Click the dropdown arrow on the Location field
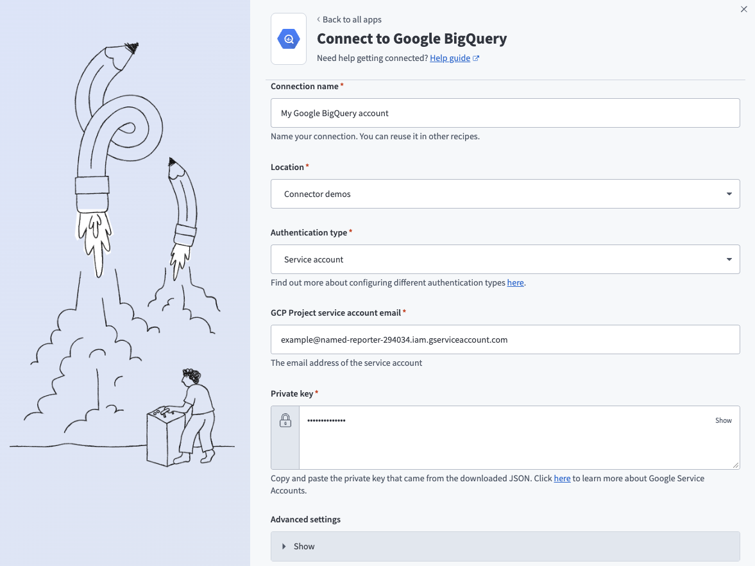The image size is (755, 566). 729,193
